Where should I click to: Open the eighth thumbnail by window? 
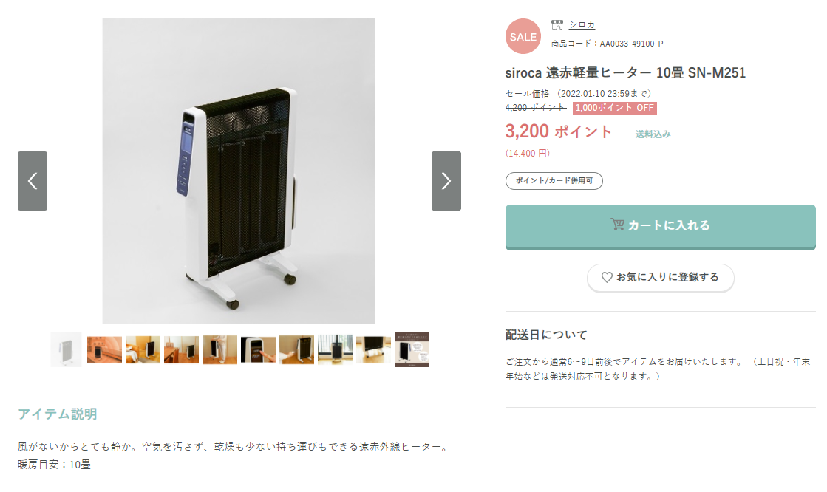(335, 349)
